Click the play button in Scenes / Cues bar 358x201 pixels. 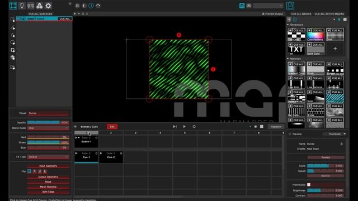184,127
